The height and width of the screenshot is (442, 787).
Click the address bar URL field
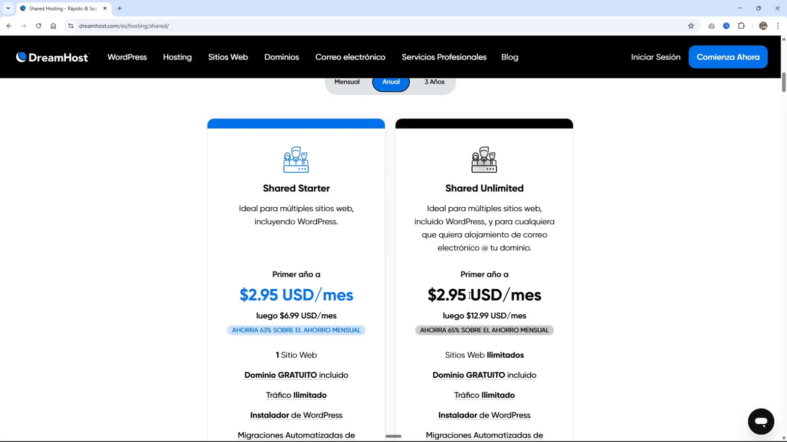click(379, 26)
